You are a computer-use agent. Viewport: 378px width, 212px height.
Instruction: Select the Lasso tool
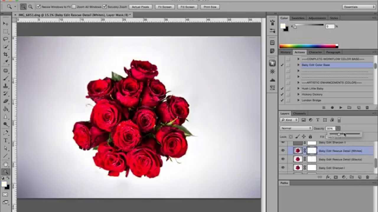[x=6, y=39]
